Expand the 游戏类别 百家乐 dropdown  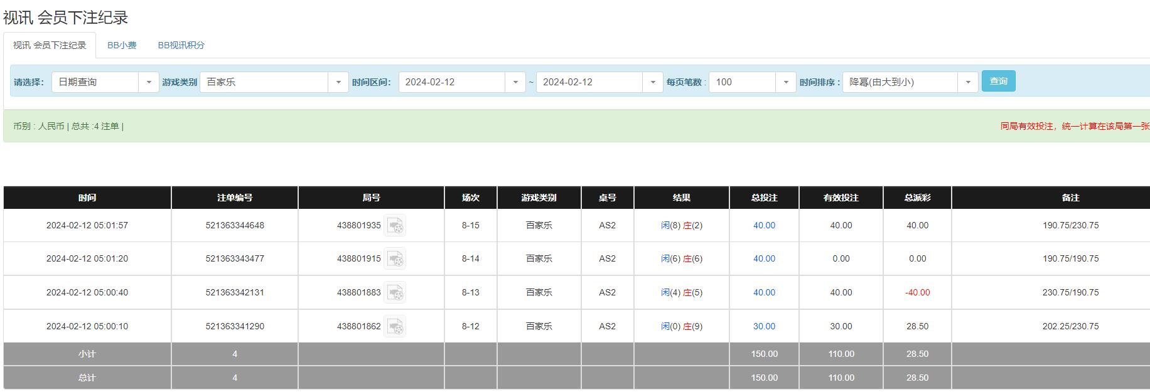[274, 82]
